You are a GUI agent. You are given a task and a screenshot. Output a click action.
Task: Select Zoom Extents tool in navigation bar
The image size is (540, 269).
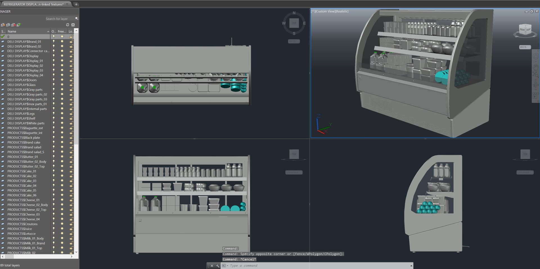click(535, 75)
